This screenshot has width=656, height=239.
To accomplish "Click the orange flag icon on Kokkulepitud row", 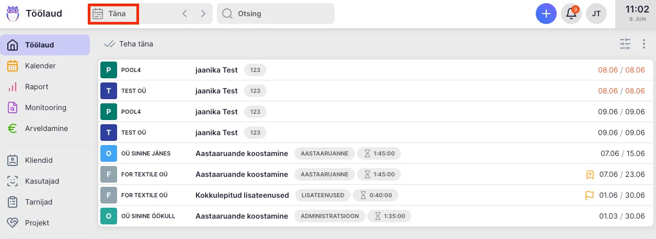I will click(x=590, y=195).
